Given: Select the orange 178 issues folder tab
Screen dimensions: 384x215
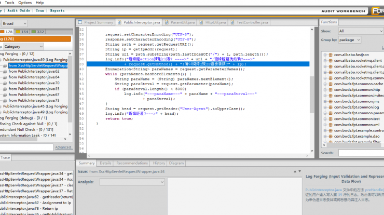Looking at the screenshot, I should click(x=7, y=32).
